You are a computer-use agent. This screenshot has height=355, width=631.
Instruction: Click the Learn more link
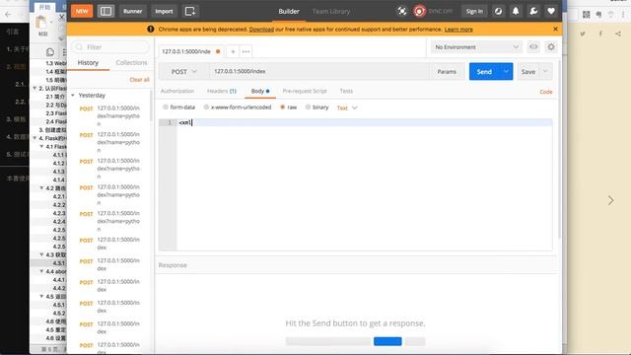tap(458, 30)
